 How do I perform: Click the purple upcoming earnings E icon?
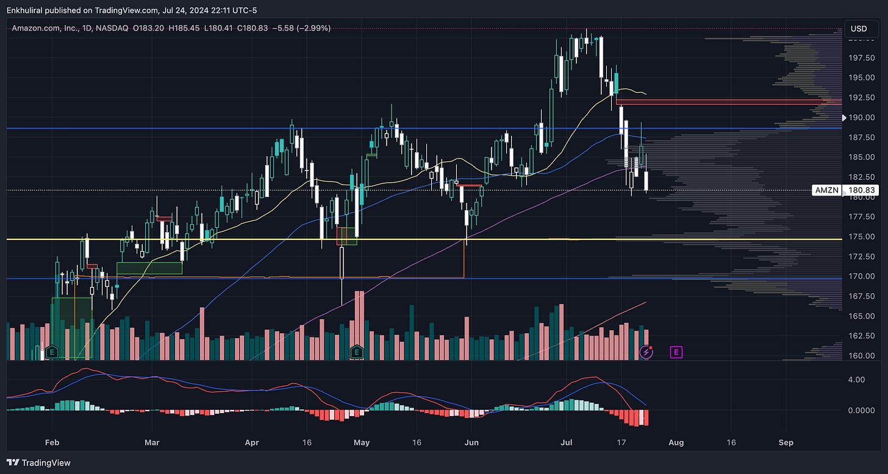click(x=676, y=352)
